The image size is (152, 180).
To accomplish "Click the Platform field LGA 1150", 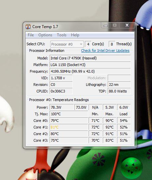I will [90, 65].
